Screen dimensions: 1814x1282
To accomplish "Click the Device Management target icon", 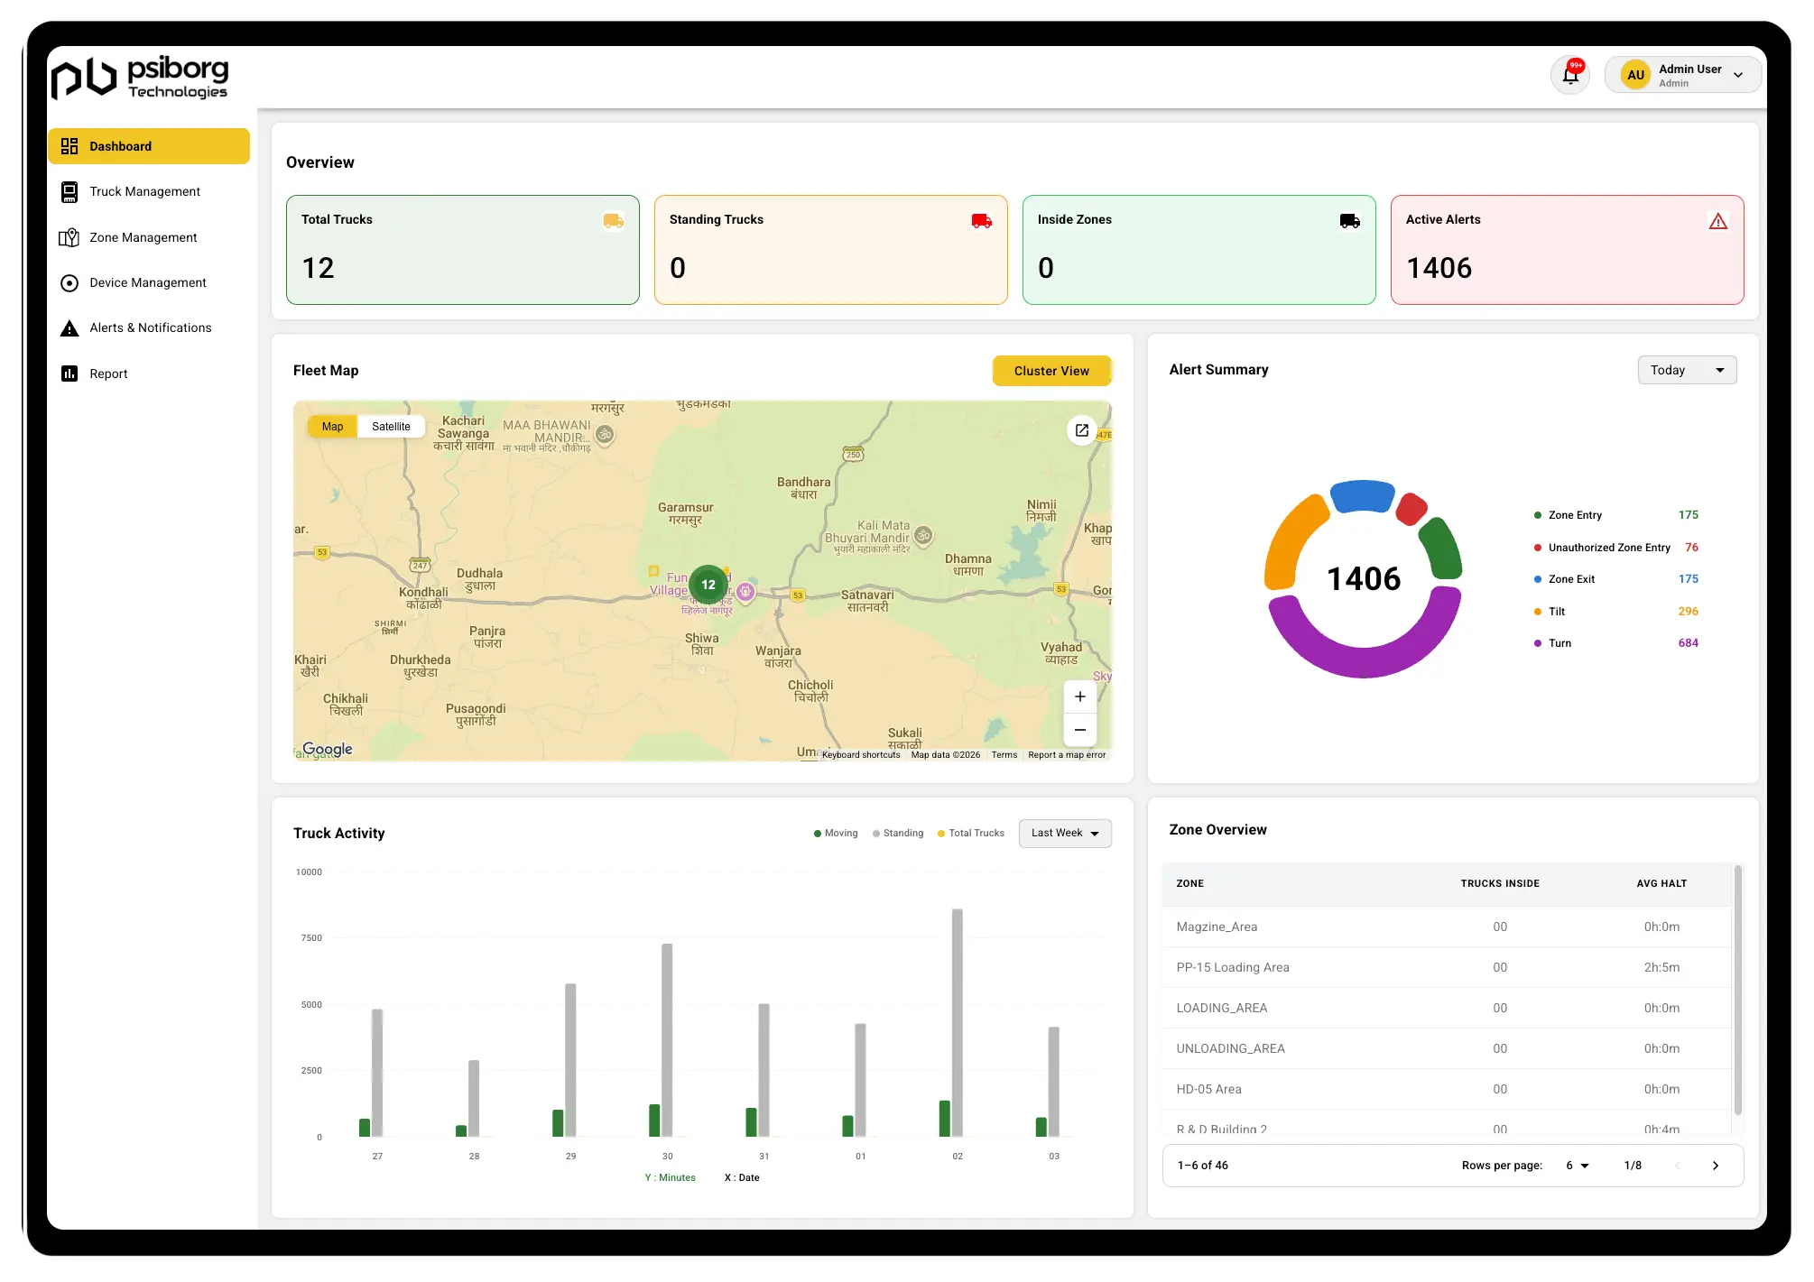I will (69, 283).
